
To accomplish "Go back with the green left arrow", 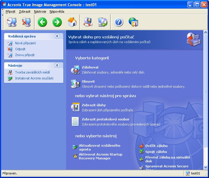I will pos(43,22).
